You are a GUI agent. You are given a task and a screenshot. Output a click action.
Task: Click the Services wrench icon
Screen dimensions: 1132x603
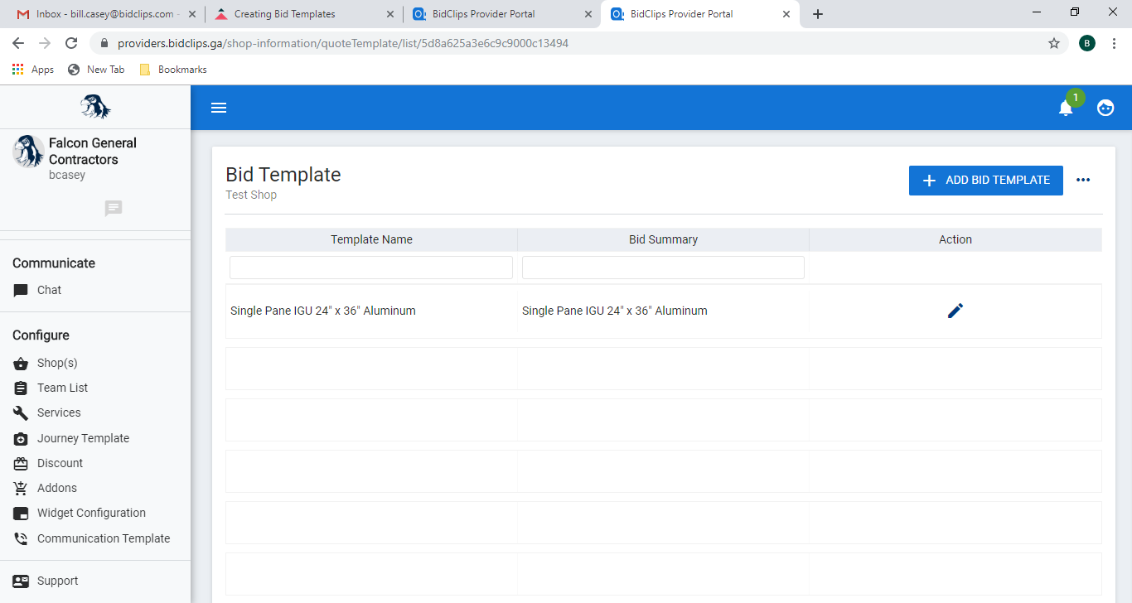(x=21, y=413)
